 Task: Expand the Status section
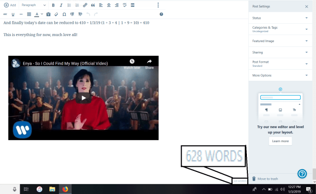click(x=280, y=18)
